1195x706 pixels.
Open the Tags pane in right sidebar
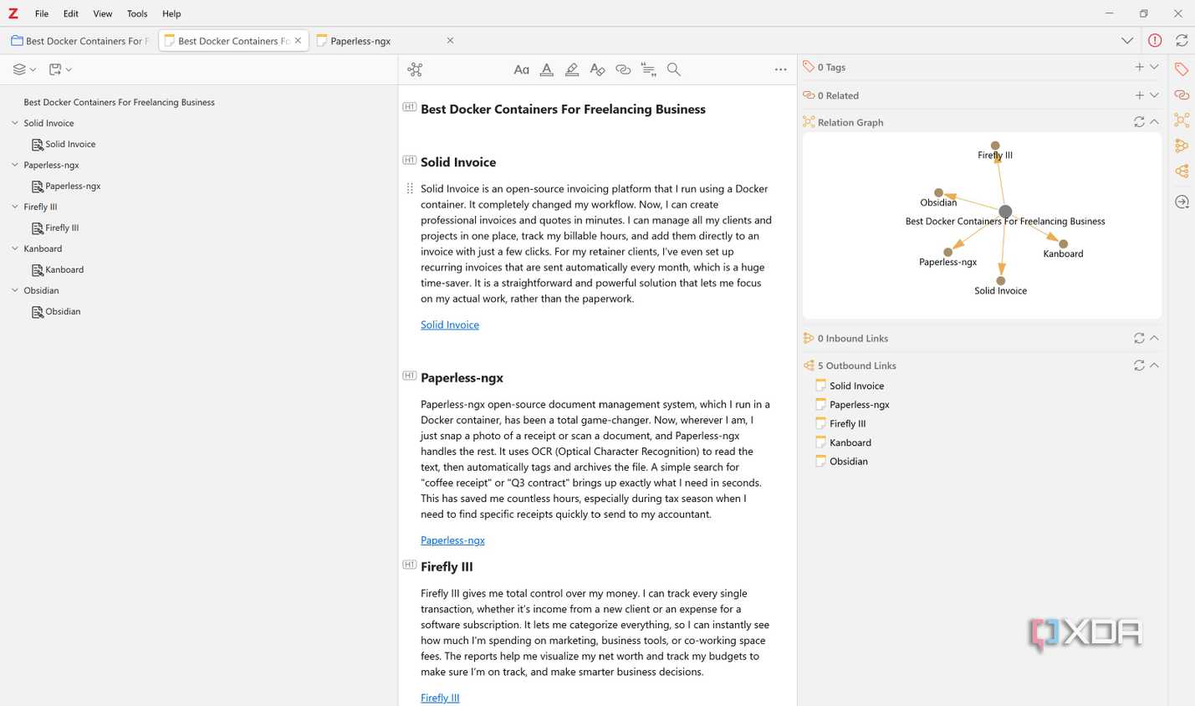coord(1182,69)
